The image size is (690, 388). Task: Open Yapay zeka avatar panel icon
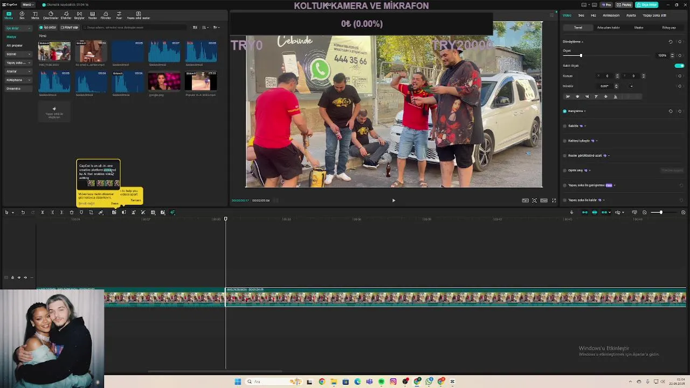[139, 15]
